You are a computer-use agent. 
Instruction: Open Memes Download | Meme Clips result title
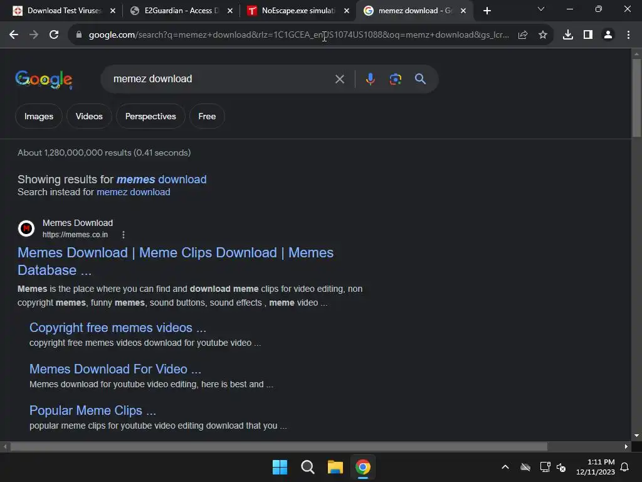point(176,262)
